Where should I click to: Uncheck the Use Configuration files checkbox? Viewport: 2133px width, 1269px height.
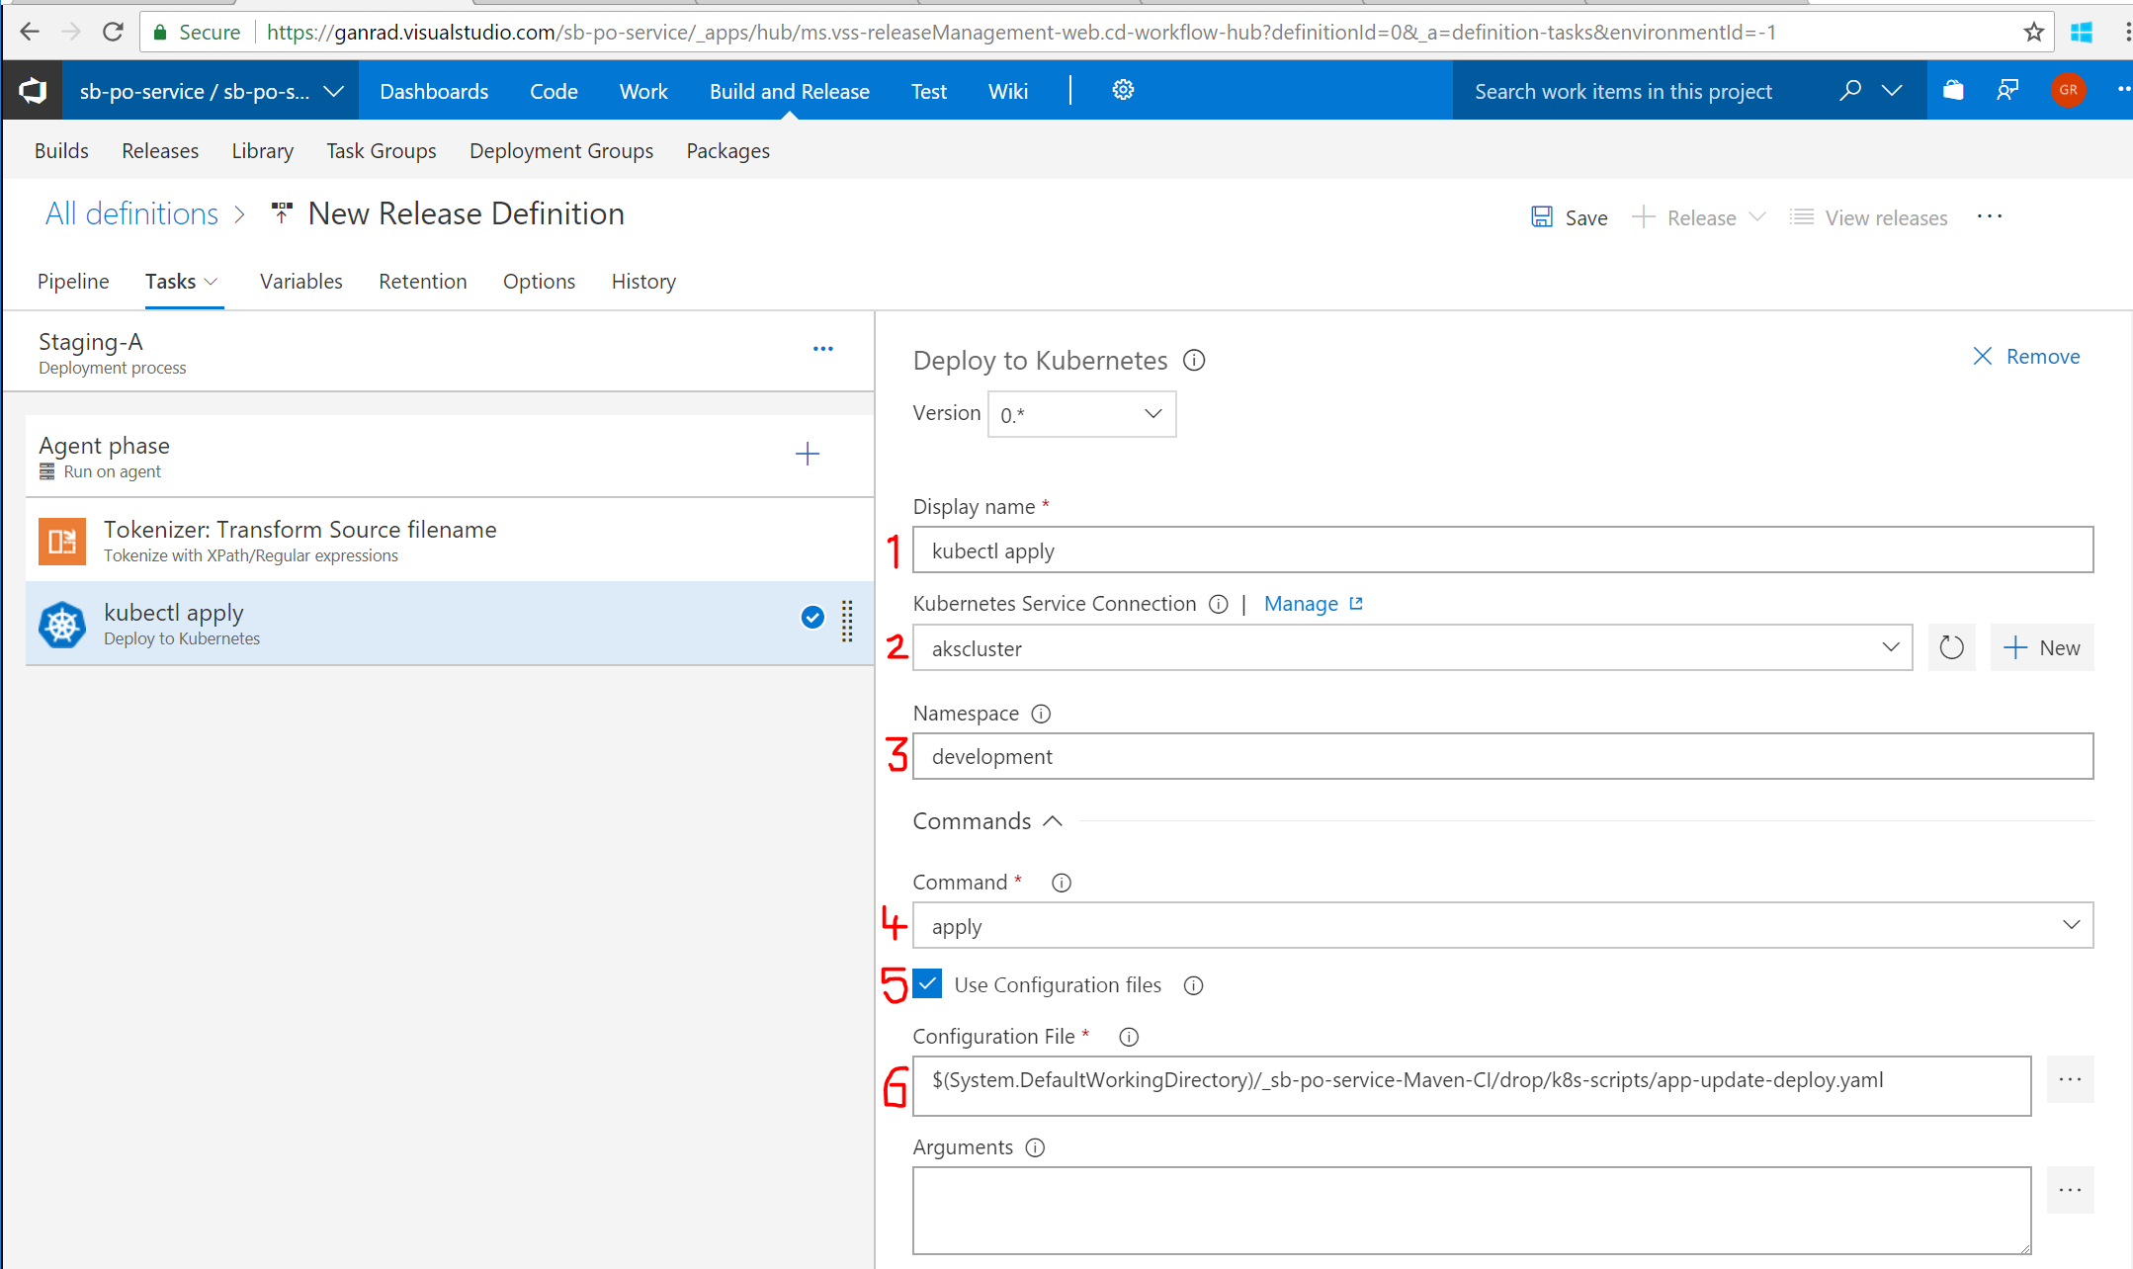point(927,984)
